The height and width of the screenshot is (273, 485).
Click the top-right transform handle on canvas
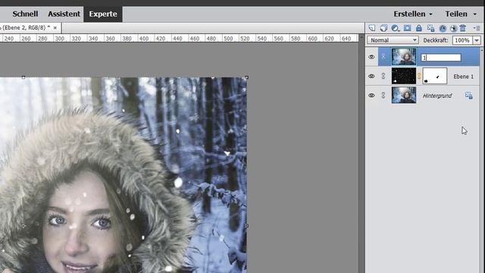[x=246, y=77]
